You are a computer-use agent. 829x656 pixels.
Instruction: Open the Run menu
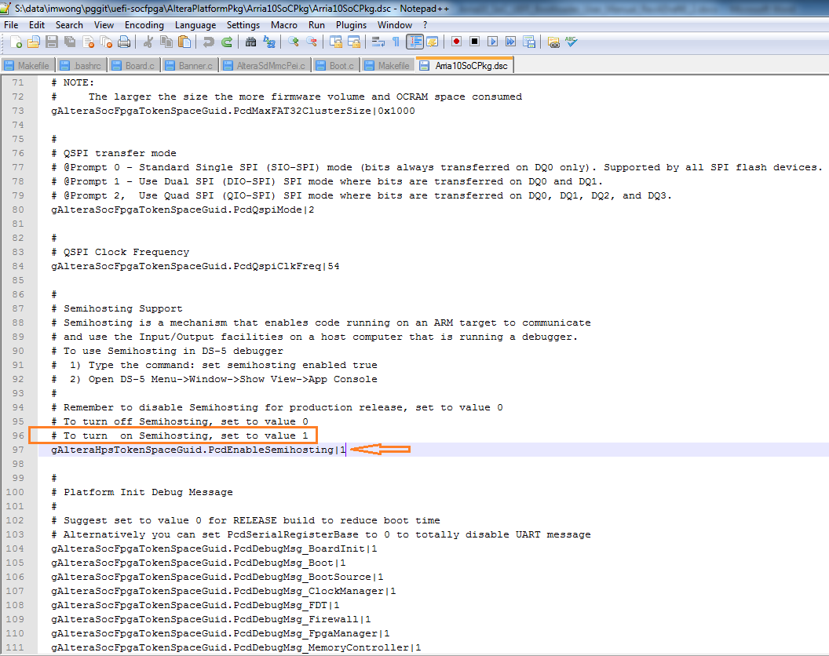(x=316, y=25)
